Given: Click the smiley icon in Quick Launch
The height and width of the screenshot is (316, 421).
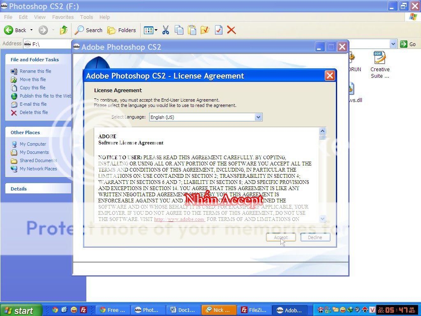Looking at the screenshot, I should click(74, 310).
